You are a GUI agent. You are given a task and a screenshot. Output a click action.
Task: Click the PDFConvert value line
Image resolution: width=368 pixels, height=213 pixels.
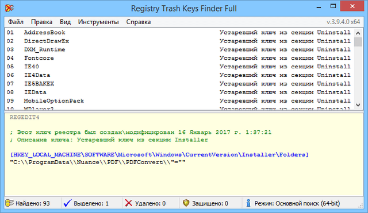click(98, 162)
